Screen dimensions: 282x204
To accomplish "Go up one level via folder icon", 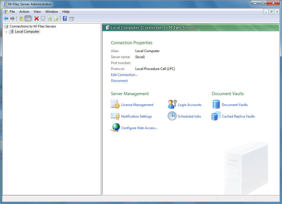I will (21, 18).
